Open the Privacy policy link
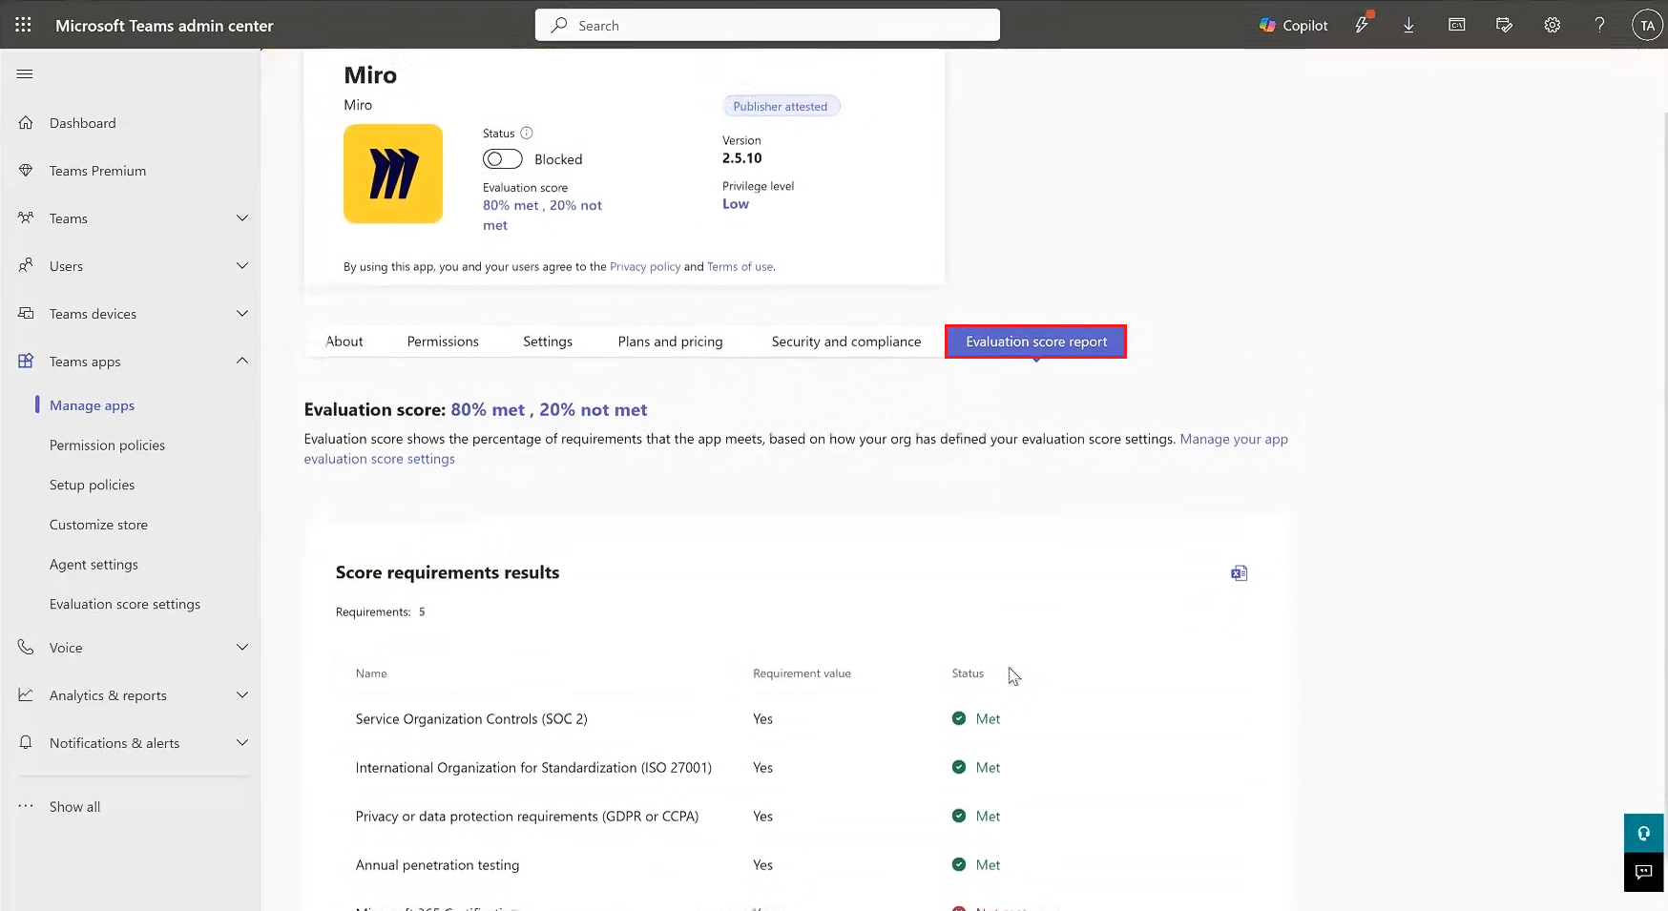 (x=645, y=267)
